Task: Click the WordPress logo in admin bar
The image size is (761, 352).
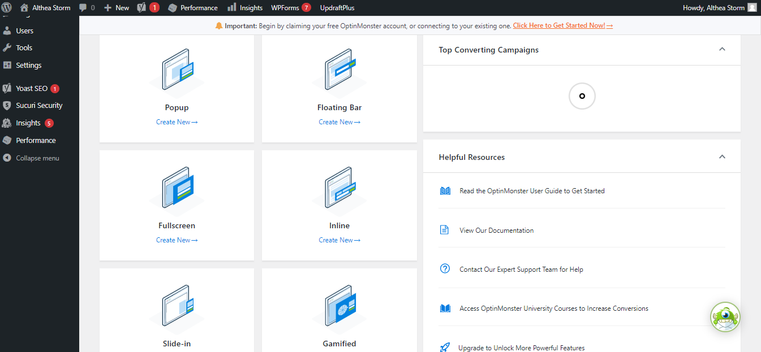Action: point(7,7)
